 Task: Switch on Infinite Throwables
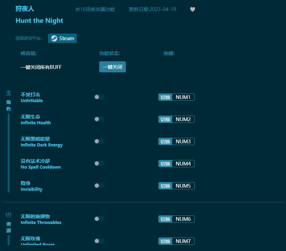click(x=99, y=219)
